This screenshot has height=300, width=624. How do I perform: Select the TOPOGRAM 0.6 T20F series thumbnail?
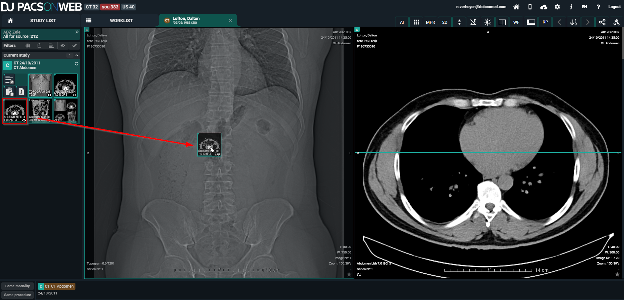[x=40, y=85]
